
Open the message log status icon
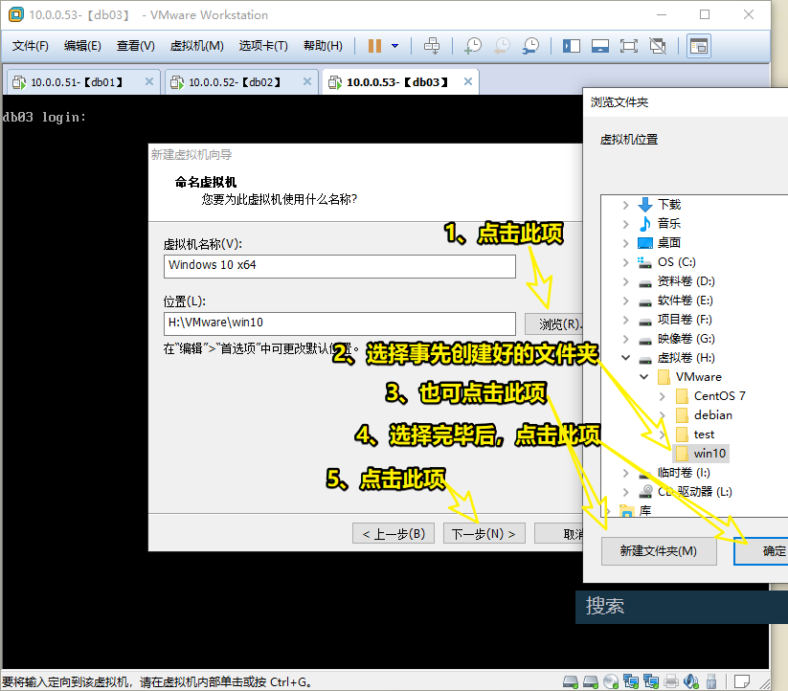coord(742,681)
